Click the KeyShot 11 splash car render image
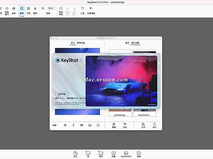This screenshot has width=213, height=159. (x=121, y=81)
